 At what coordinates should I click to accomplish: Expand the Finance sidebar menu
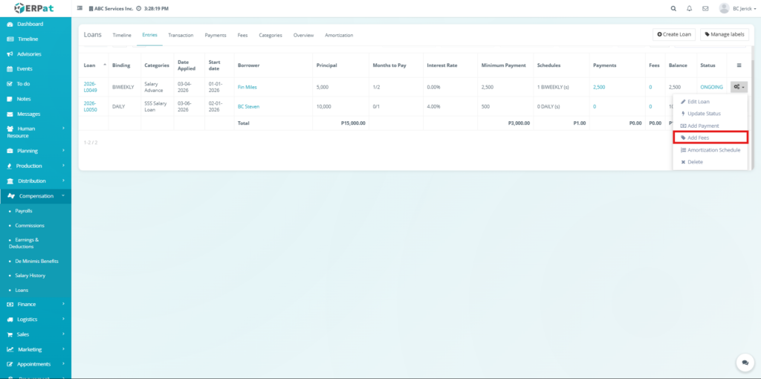click(x=36, y=304)
